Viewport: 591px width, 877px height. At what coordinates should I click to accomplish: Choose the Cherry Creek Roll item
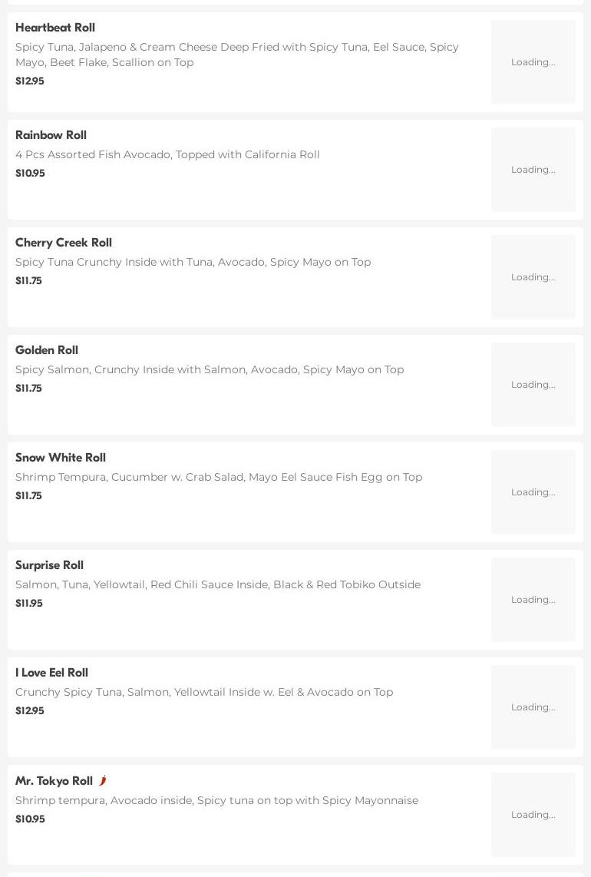(64, 243)
